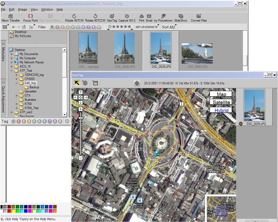Click the map zoom slider handle
The height and width of the screenshot is (222, 278).
[81, 118]
